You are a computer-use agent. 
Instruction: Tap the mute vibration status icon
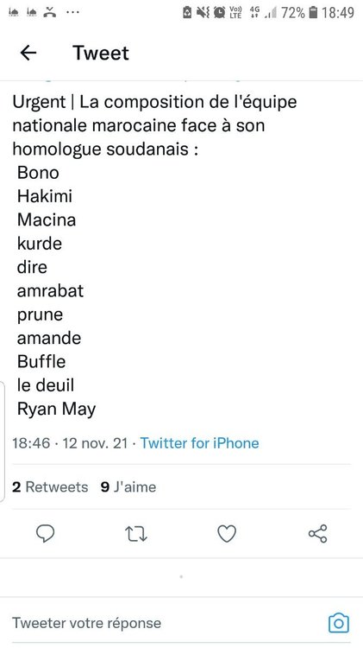click(203, 13)
